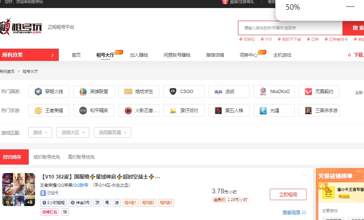This screenshot has height=220, width=364.
Task: Click the gift icon beside 登录/注册有礼
Action: tap(225, 2)
